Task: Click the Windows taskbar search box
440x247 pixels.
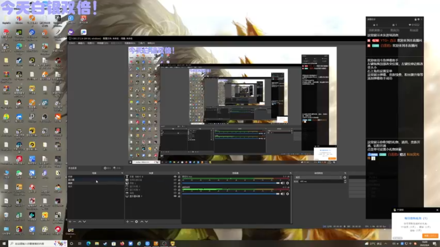Action: click(x=37, y=244)
